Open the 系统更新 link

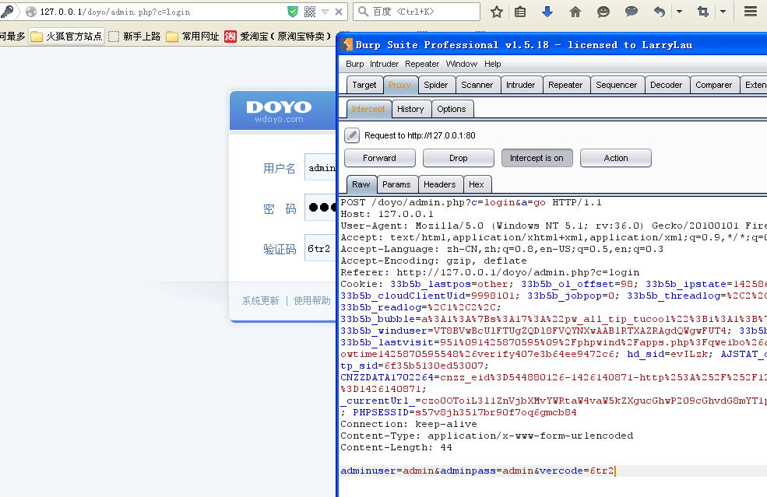(x=261, y=300)
